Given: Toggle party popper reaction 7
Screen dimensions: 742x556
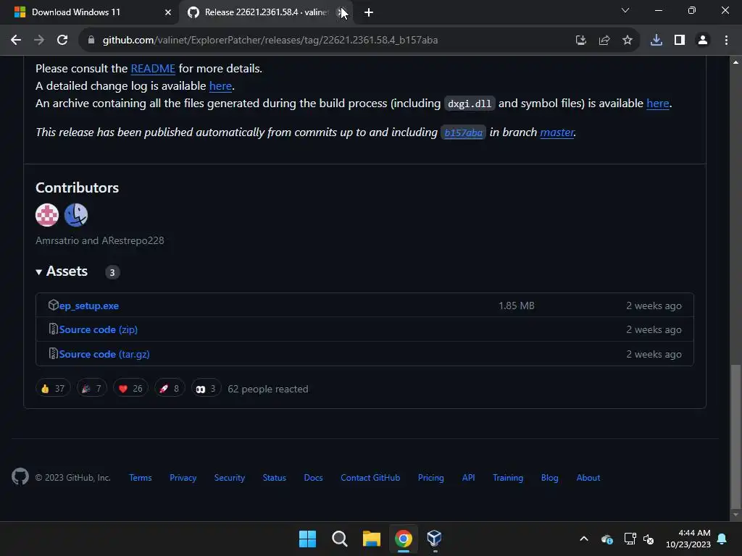Looking at the screenshot, I should coord(92,389).
